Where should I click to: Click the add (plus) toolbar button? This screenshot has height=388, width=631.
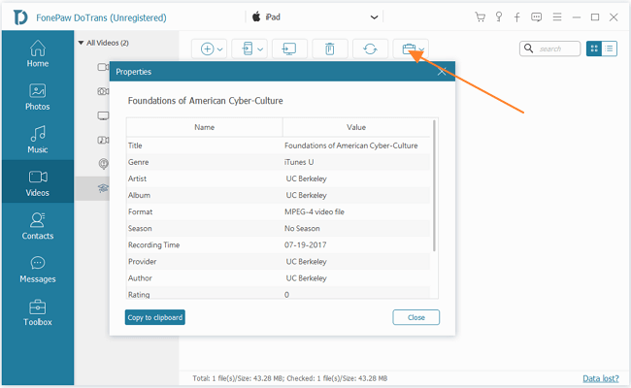207,49
